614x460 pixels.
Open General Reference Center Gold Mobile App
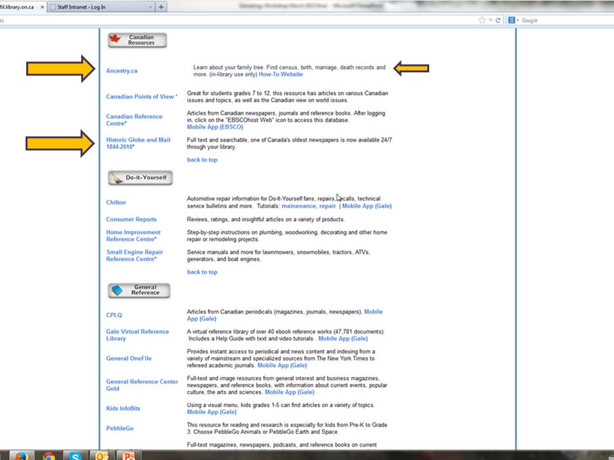tap(289, 392)
